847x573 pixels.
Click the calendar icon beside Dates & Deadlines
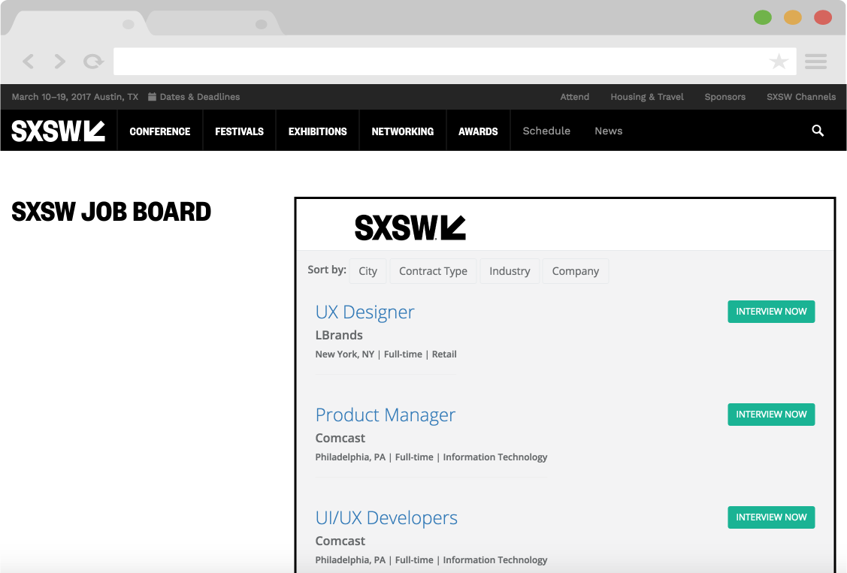tap(153, 97)
